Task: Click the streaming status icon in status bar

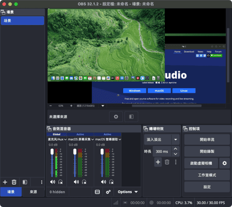Action: pos(125,203)
